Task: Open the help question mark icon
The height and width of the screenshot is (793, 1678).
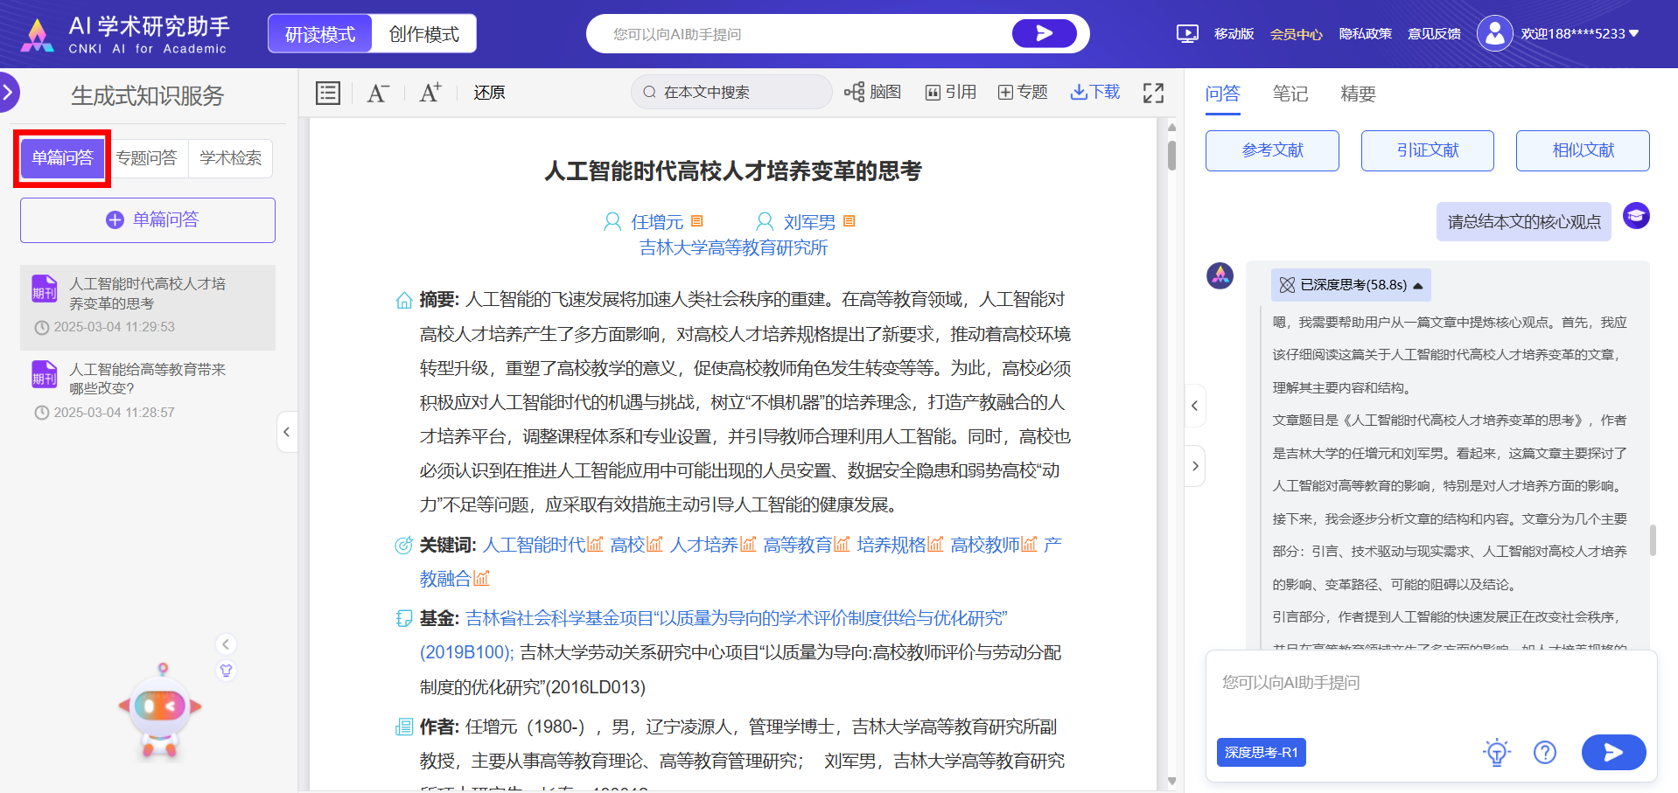Action: [x=1545, y=752]
